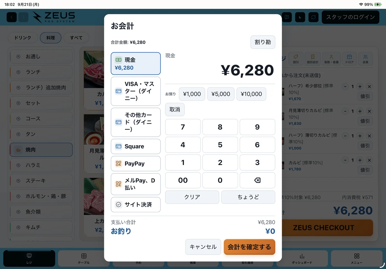Screen dimensions: 386x269
Task: Switch to ドリンク category tab
Action: [x=23, y=38]
